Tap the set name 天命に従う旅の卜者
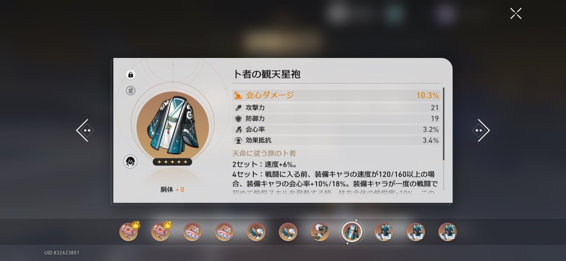 click(x=264, y=154)
